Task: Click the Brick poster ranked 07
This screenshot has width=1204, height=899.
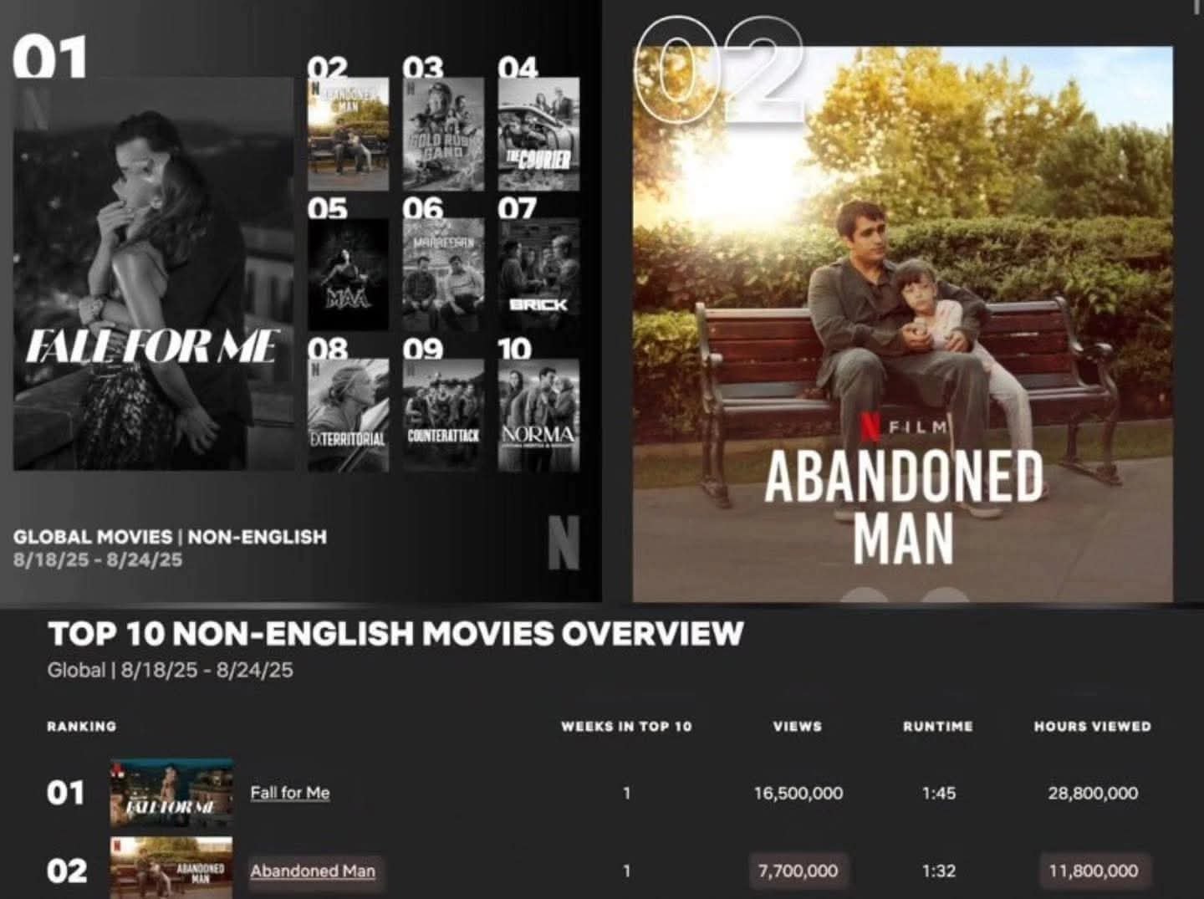Action: pyautogui.click(x=538, y=275)
